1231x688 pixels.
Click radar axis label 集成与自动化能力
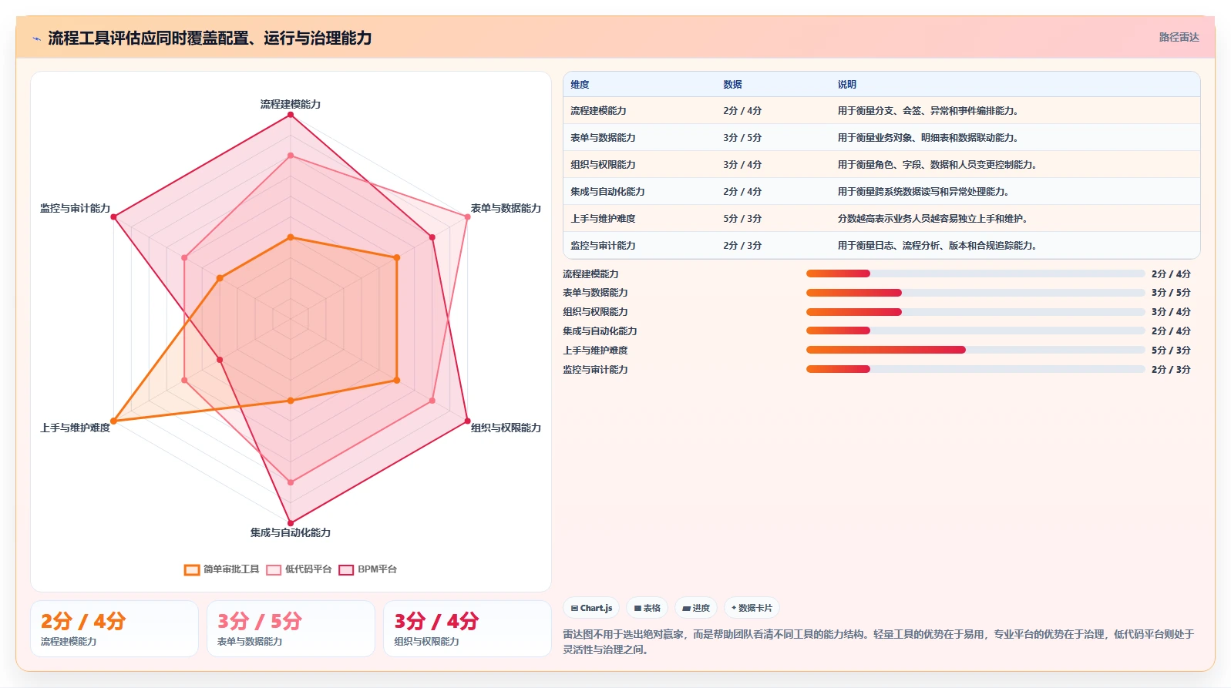click(291, 532)
